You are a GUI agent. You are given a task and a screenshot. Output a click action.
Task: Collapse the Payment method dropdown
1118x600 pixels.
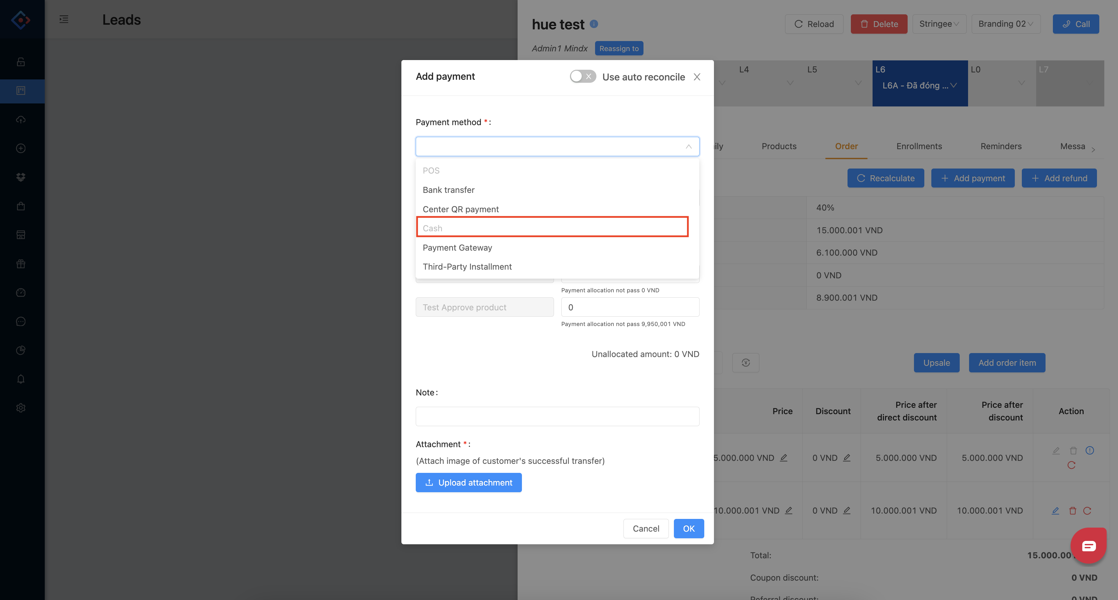(688, 146)
